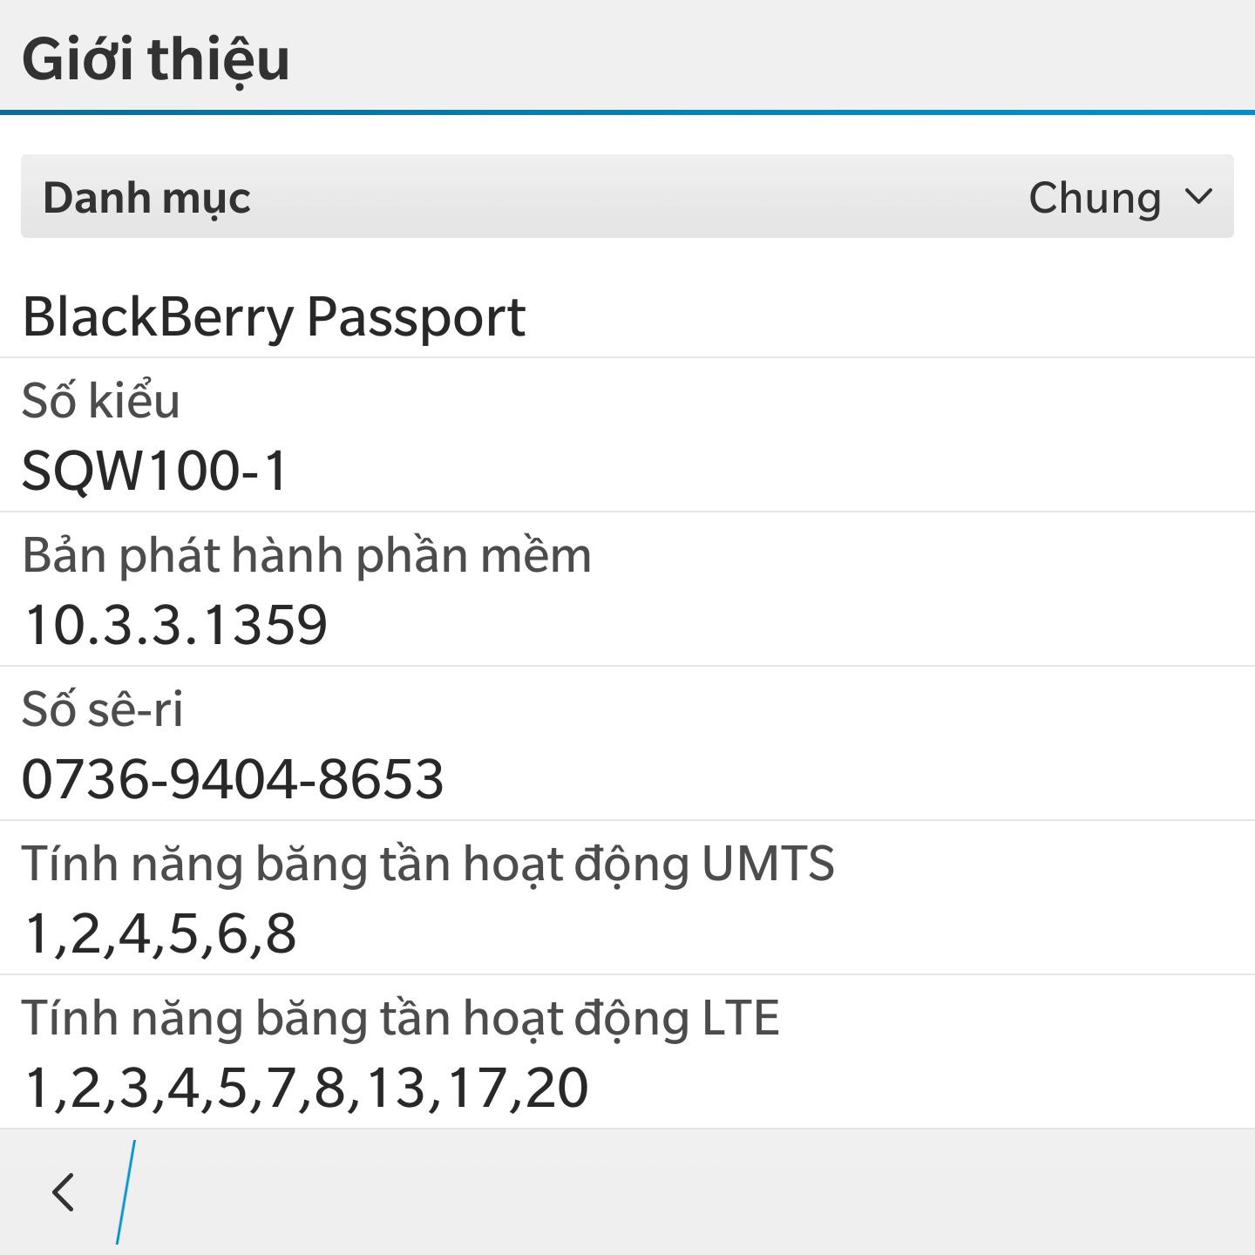
Task: Tap the empty bottom action bar area
Action: (x=697, y=1192)
